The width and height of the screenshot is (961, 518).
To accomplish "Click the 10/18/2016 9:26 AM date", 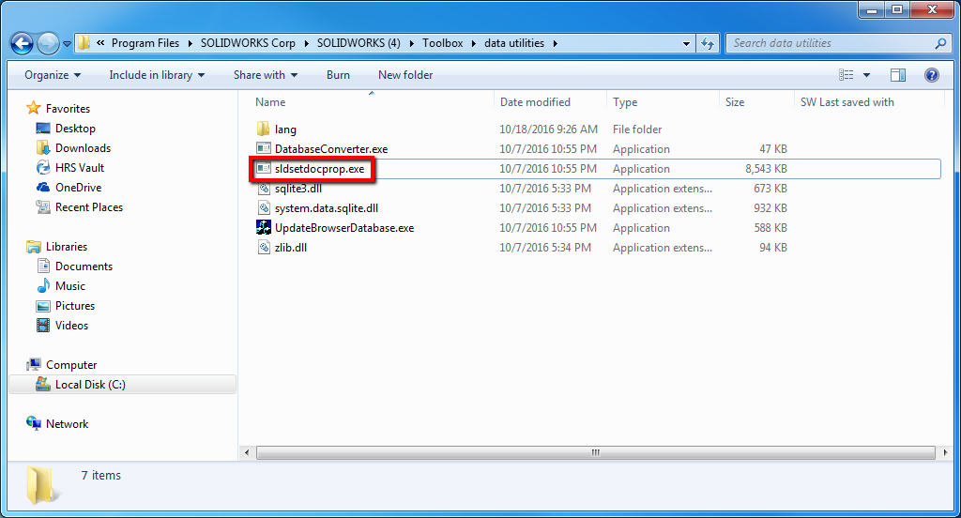I will pyautogui.click(x=548, y=129).
